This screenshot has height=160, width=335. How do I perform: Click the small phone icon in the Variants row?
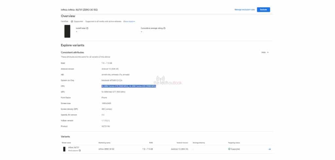coord(64,149)
